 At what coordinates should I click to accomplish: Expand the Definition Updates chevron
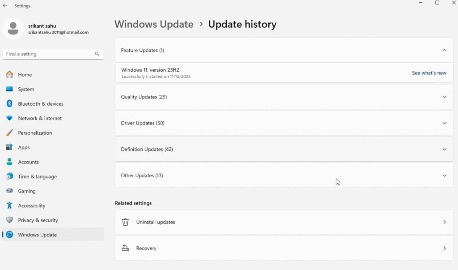(444, 149)
